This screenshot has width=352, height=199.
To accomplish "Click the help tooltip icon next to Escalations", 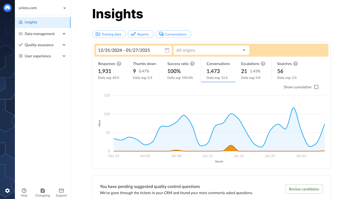I will (x=263, y=64).
